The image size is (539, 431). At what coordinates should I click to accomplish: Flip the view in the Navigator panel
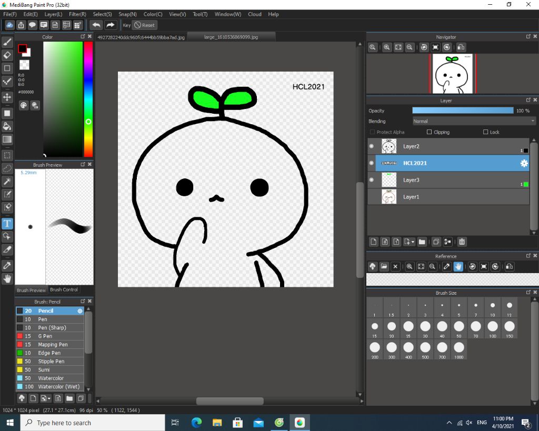[x=461, y=47]
